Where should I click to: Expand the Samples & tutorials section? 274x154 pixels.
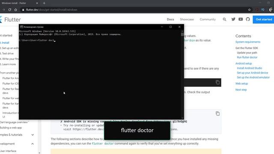33,135
